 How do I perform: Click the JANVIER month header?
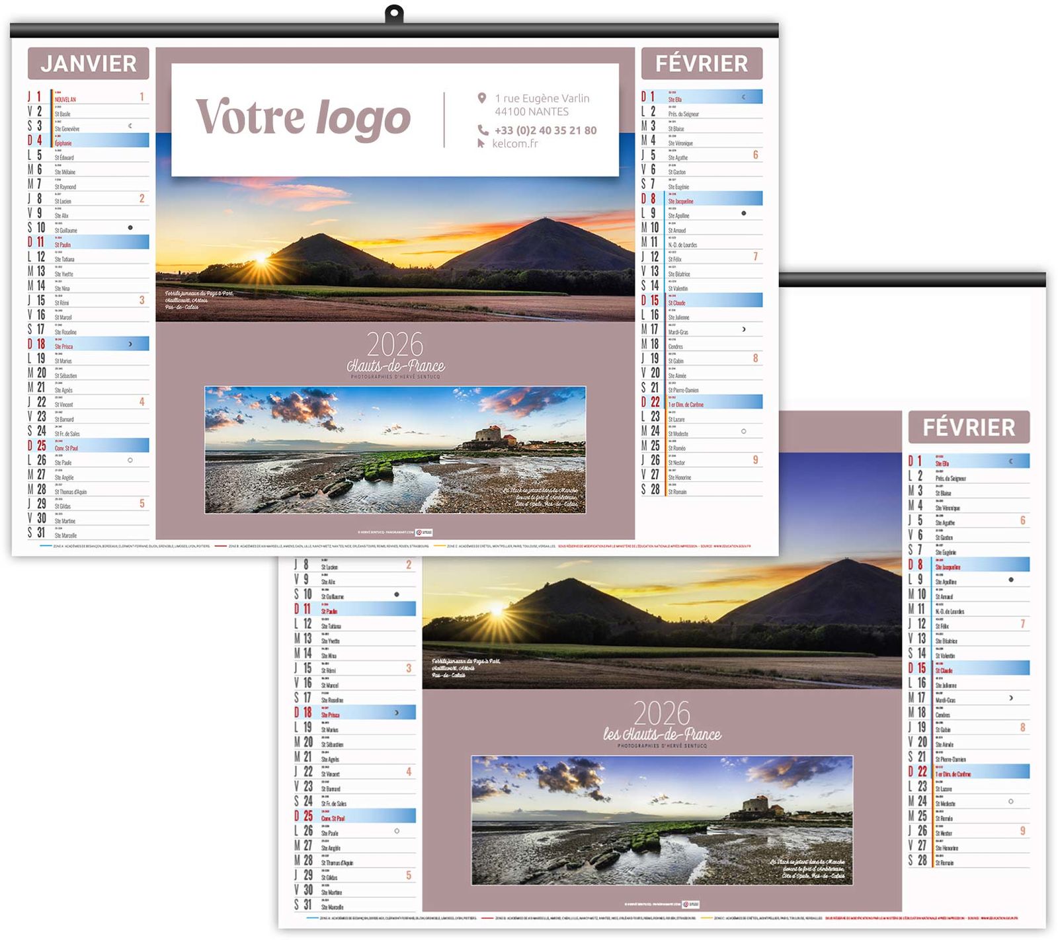pyautogui.click(x=89, y=63)
